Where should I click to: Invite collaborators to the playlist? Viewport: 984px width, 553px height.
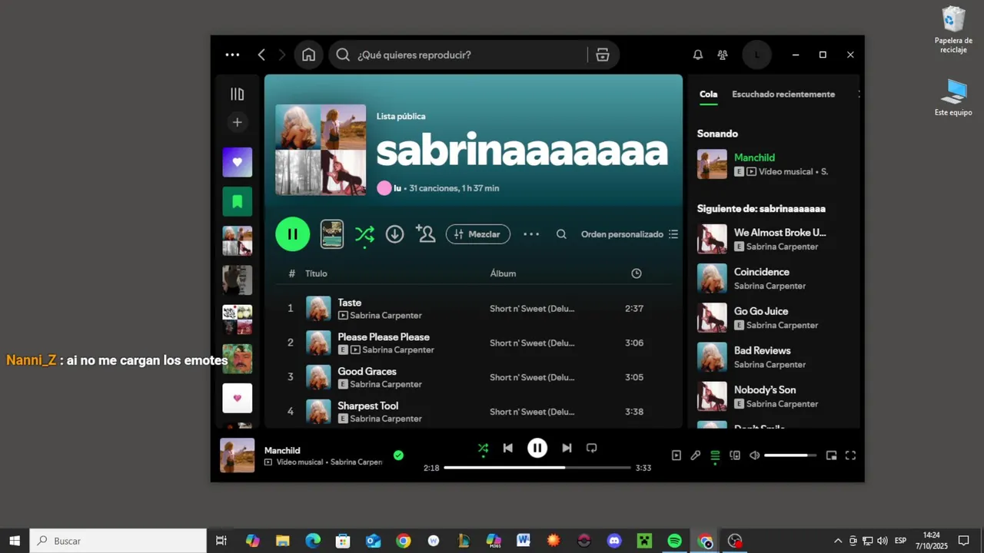tap(425, 233)
